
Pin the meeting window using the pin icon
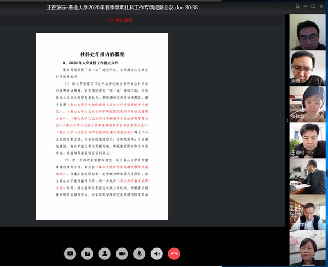pos(297,7)
